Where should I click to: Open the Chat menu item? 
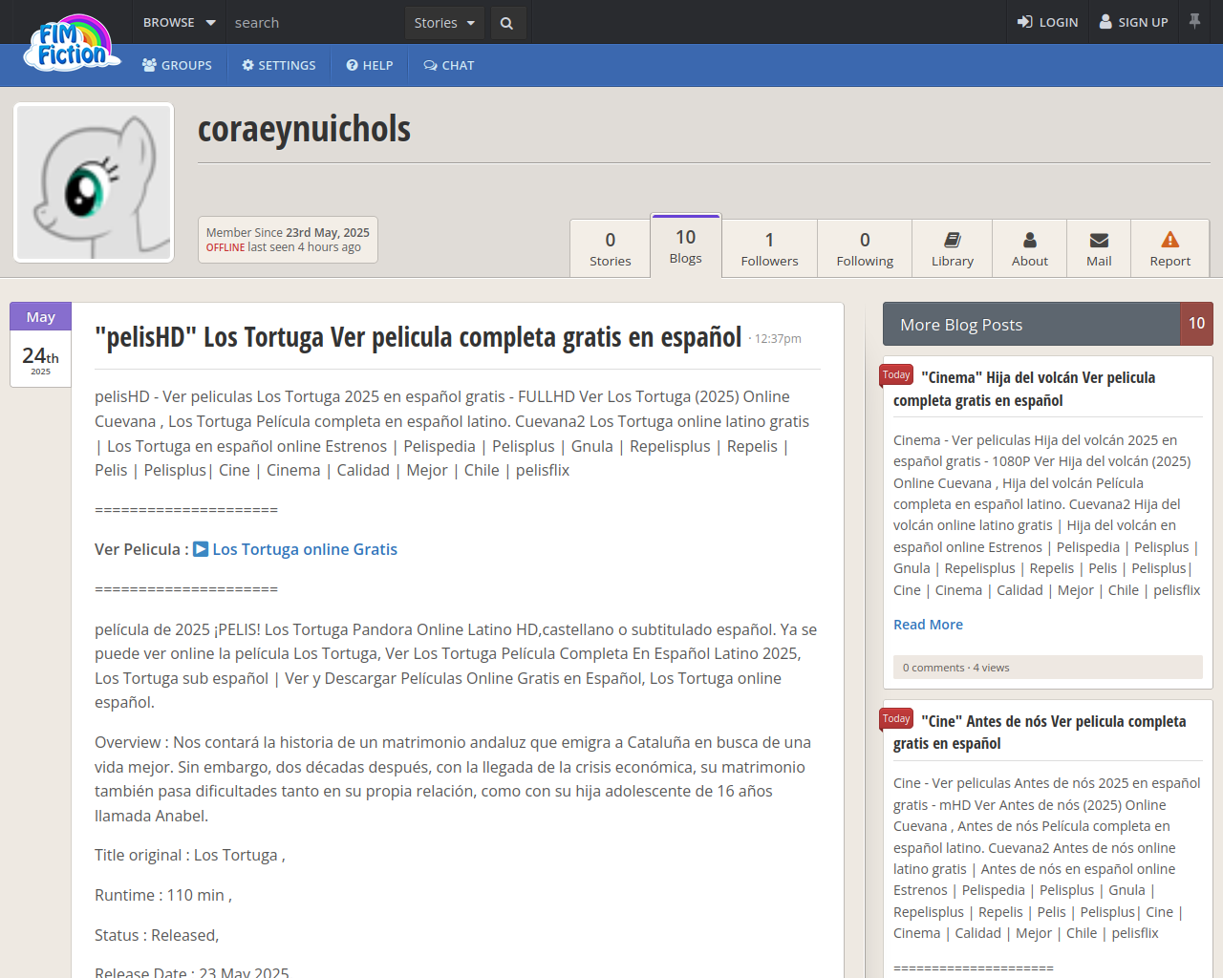click(448, 65)
